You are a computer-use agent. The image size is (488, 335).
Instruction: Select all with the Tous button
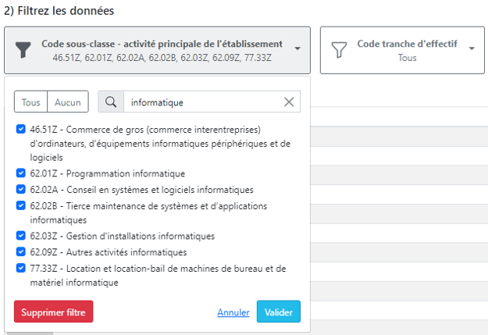pyautogui.click(x=31, y=102)
